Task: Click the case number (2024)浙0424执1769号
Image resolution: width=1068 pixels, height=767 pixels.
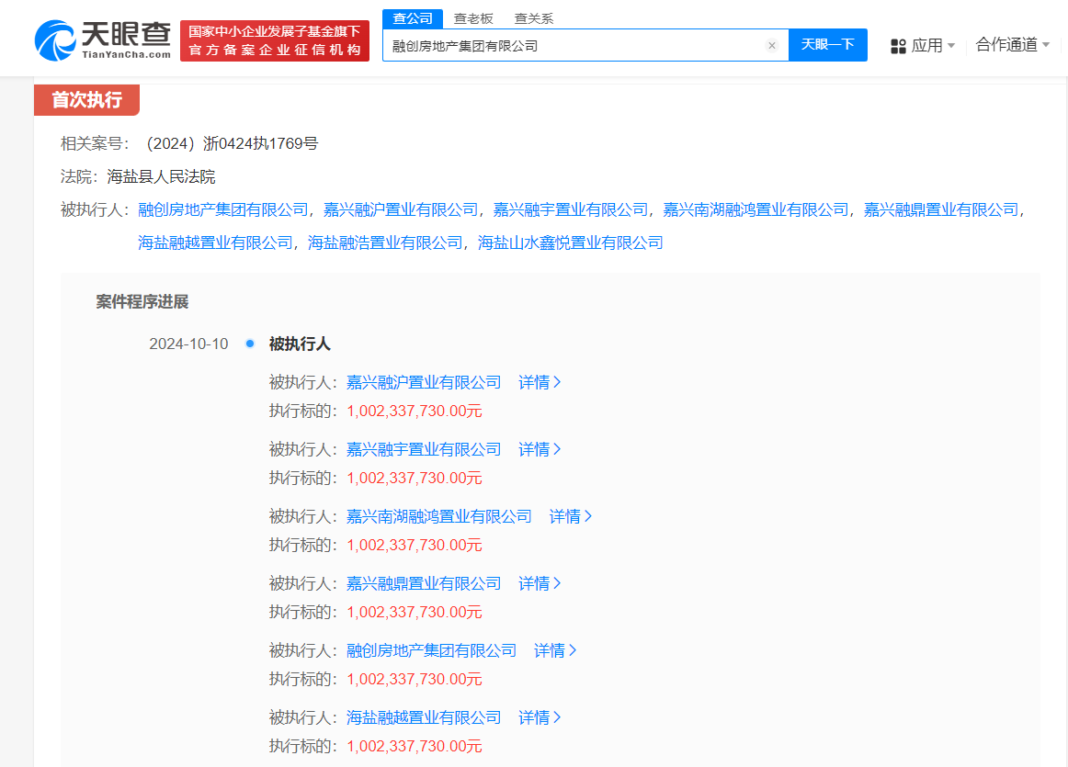Action: tap(229, 143)
